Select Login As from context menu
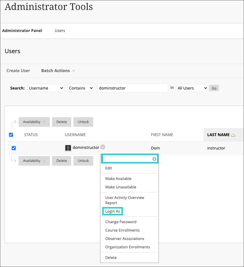244x267 pixels. point(113,211)
